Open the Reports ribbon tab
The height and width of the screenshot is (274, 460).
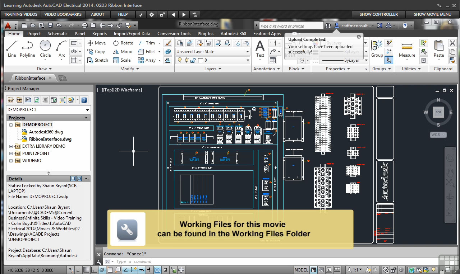coord(100,34)
